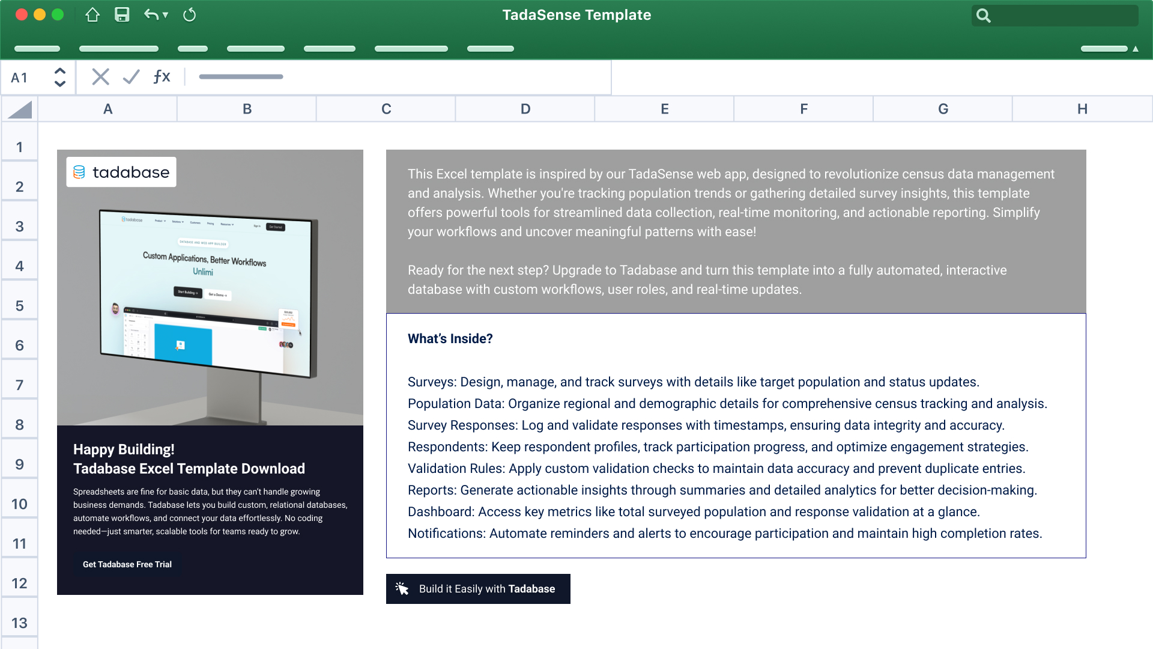
Task: Save the workbook with the floppy icon
Action: (x=122, y=15)
